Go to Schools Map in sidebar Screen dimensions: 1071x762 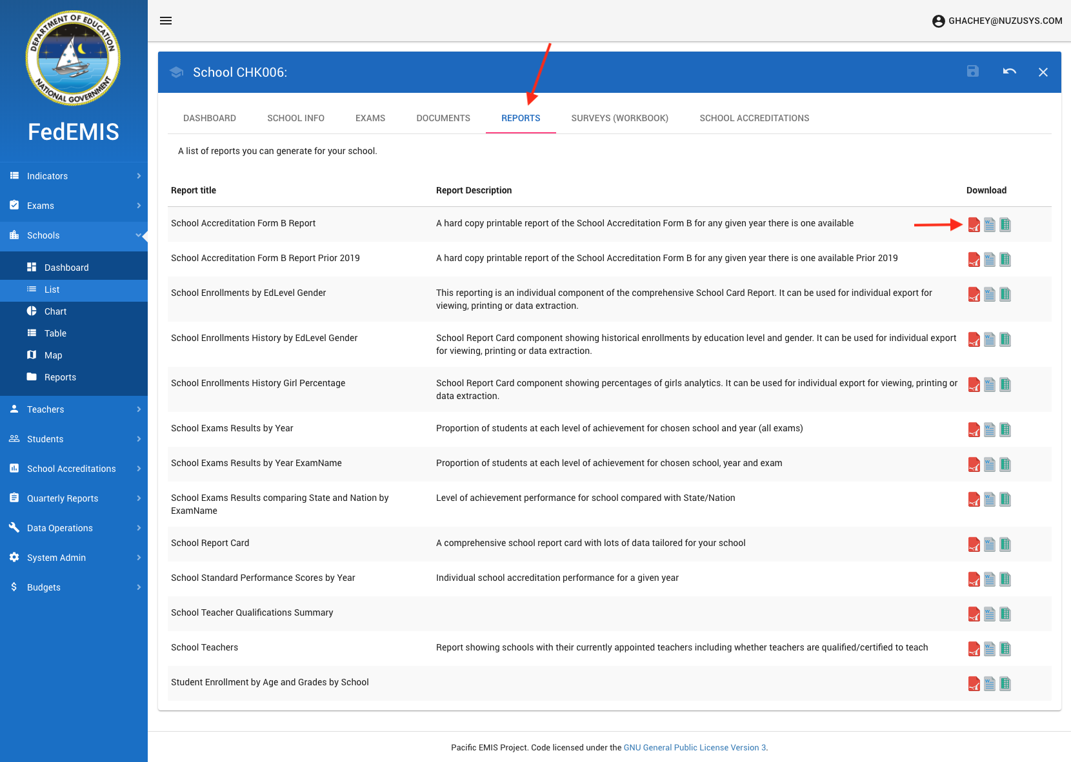[53, 355]
